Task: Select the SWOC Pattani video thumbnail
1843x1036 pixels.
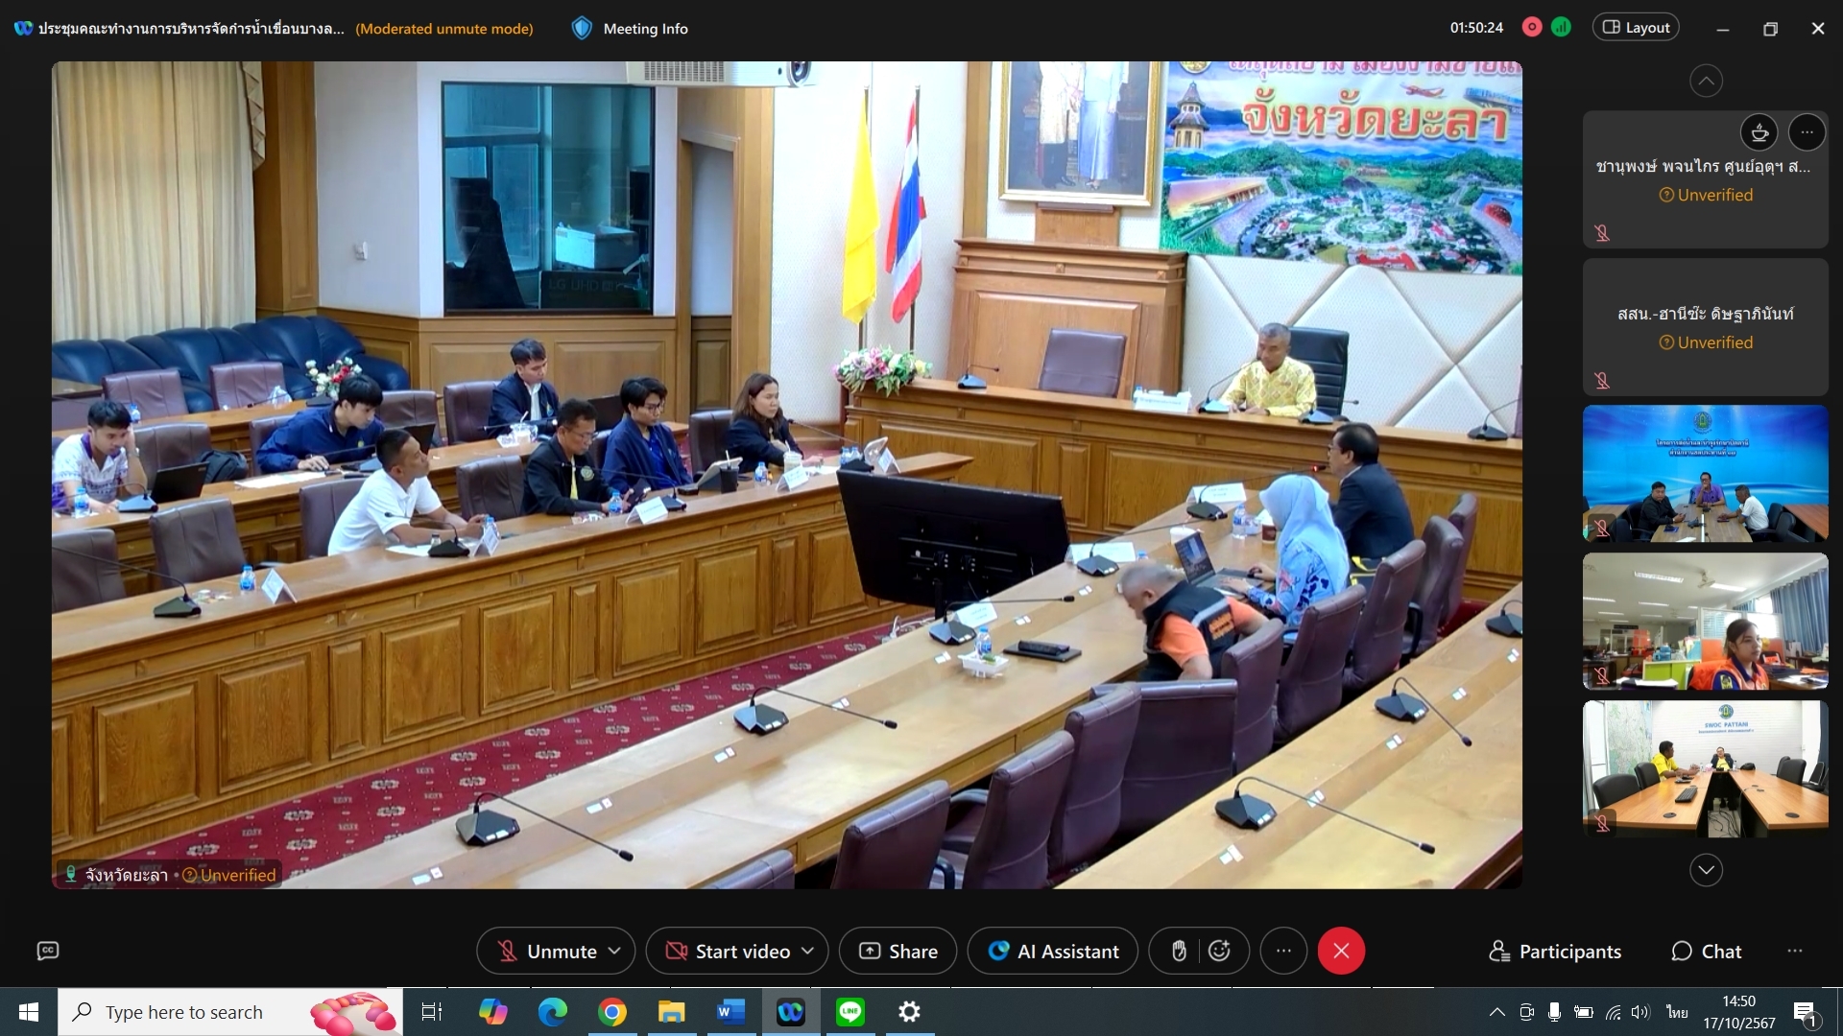Action: click(1705, 768)
